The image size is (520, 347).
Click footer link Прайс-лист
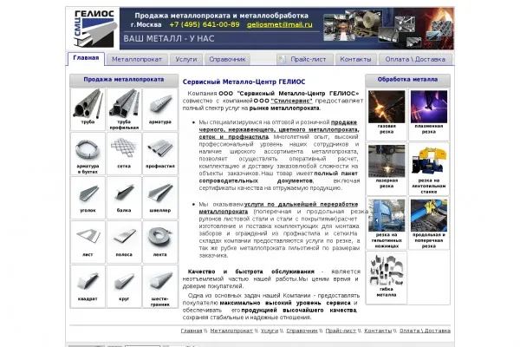click(341, 331)
